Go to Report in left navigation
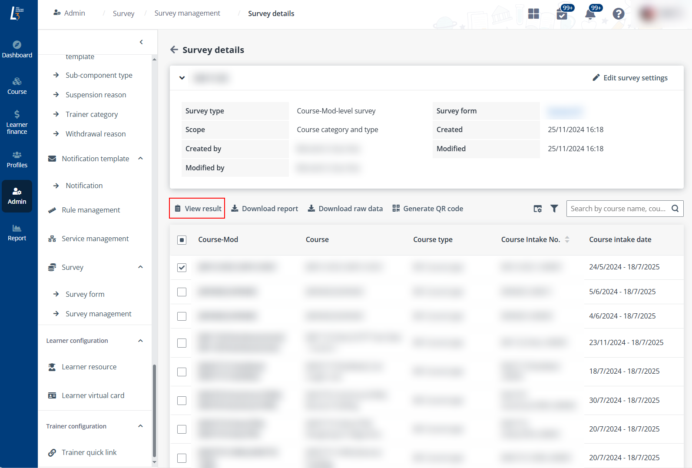The image size is (692, 468). (17, 232)
